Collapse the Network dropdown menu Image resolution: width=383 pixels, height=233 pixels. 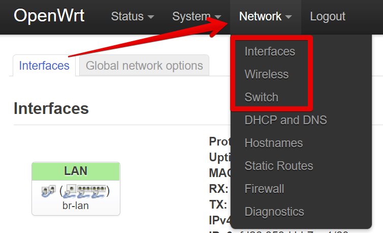tap(265, 17)
